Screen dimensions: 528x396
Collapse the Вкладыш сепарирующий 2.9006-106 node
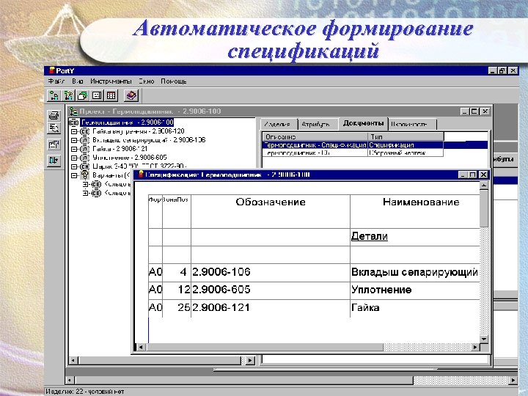[x=74, y=140]
